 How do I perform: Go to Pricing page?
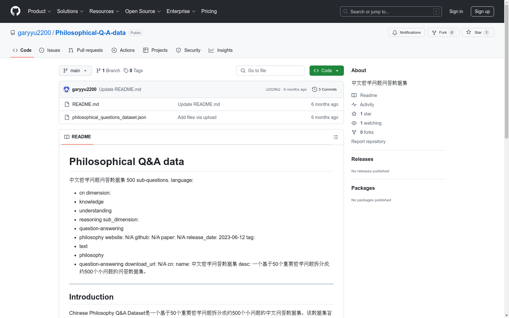(x=209, y=11)
